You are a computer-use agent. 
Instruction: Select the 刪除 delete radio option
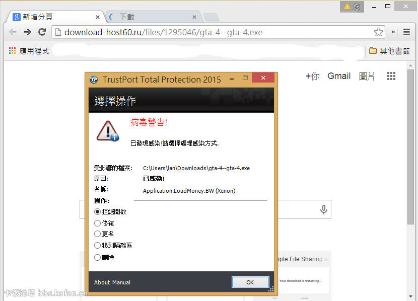tap(104, 257)
